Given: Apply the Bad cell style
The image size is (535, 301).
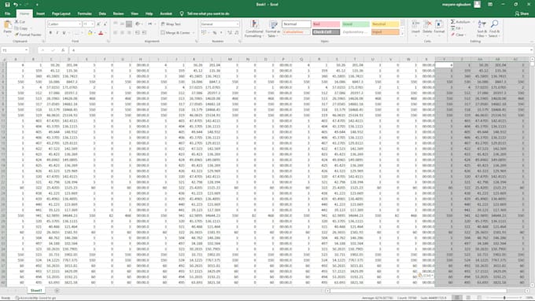Looking at the screenshot, I should pyautogui.click(x=327, y=24).
